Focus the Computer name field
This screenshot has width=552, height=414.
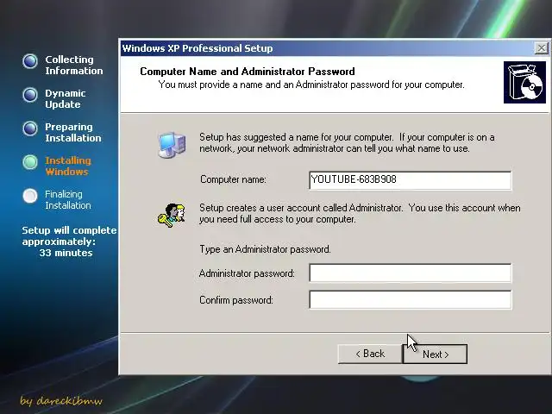[x=411, y=180]
